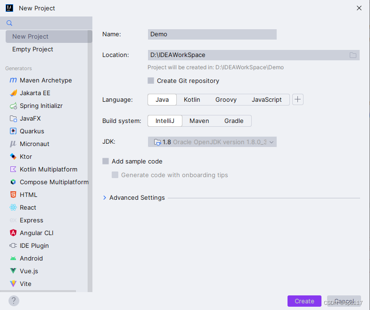Click the IDE Plugin icon
This screenshot has width=370, height=310.
click(13, 245)
